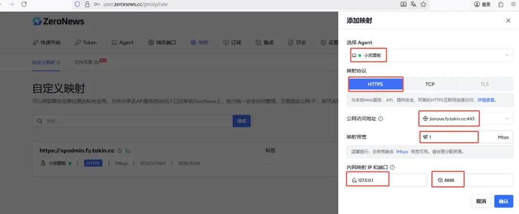Click the key permissions icon in address bar
Viewport: 519px width, 214px height.
[x=97, y=4]
